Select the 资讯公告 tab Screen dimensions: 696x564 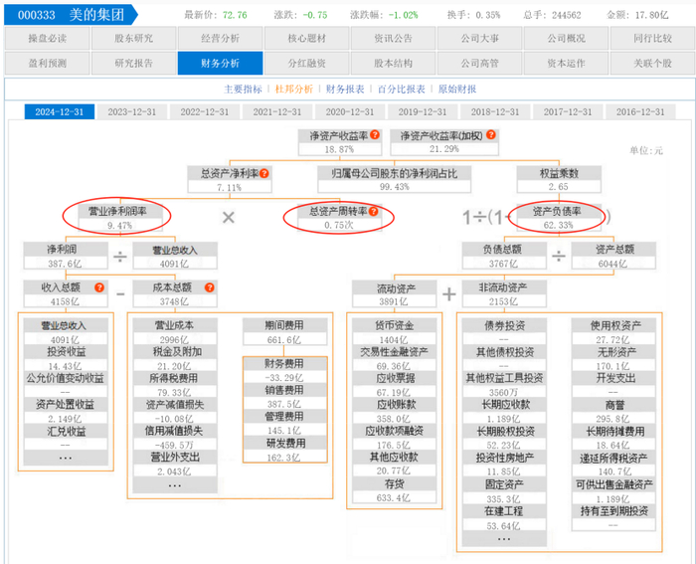394,38
